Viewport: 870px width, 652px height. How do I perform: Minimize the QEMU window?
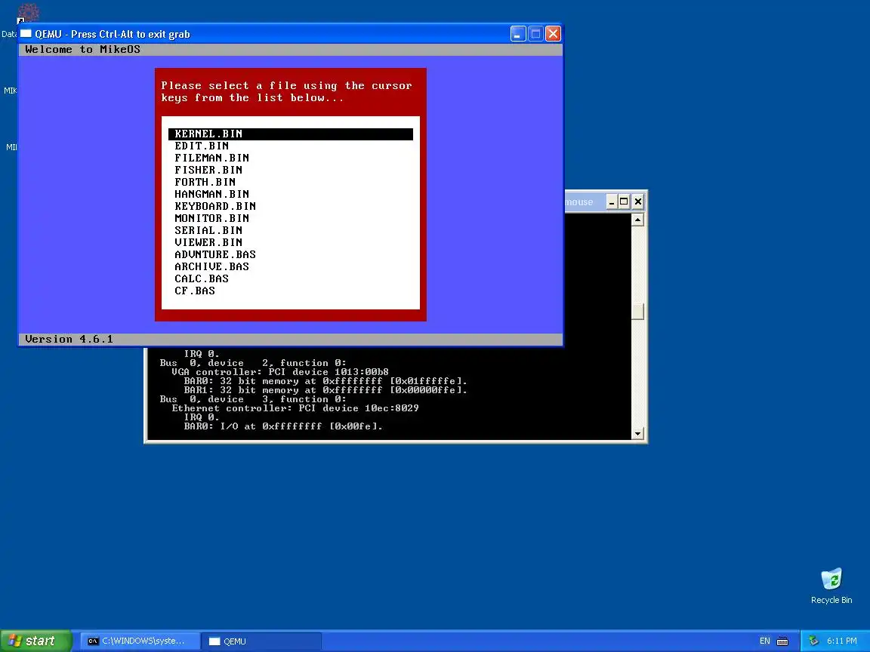[517, 34]
